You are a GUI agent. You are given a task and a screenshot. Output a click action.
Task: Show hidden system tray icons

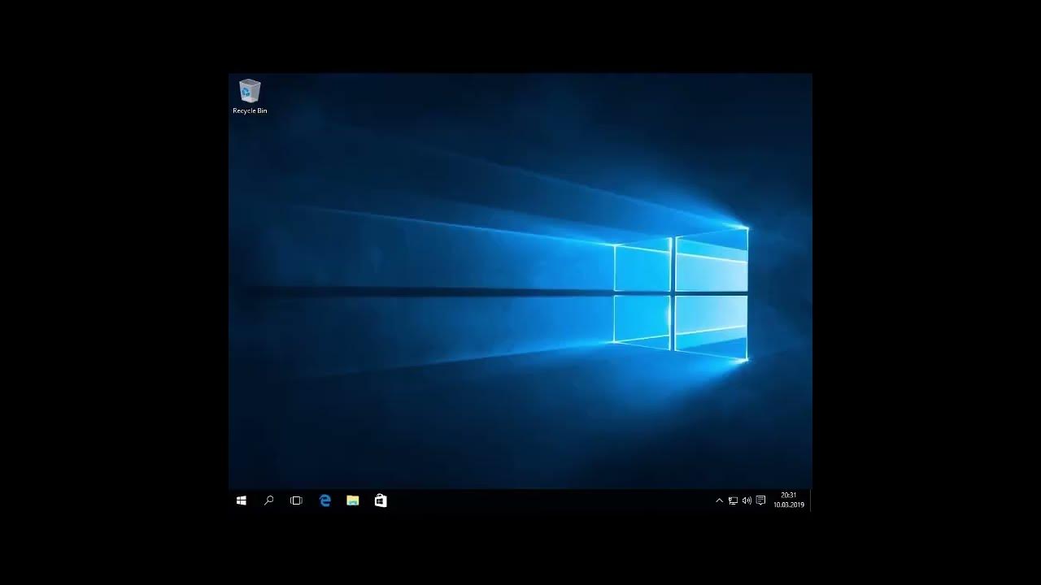coord(719,501)
